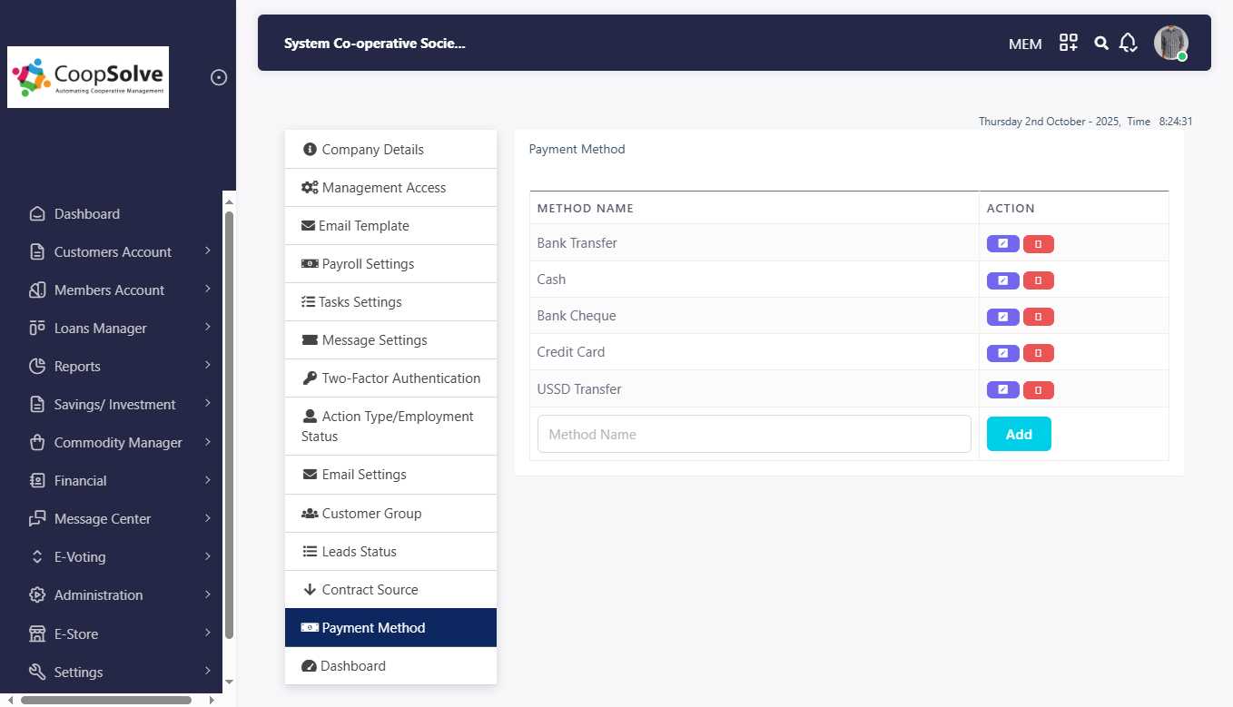Edit the Bank Cheque payment method
Image resolution: width=1233 pixels, height=707 pixels.
pos(1002,317)
